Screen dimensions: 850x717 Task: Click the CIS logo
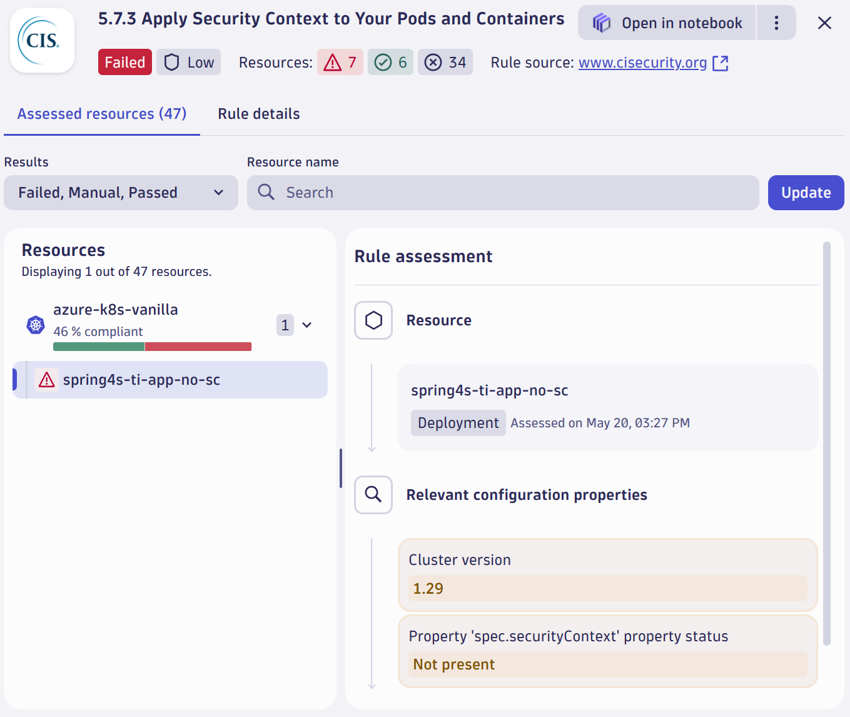coord(41,40)
